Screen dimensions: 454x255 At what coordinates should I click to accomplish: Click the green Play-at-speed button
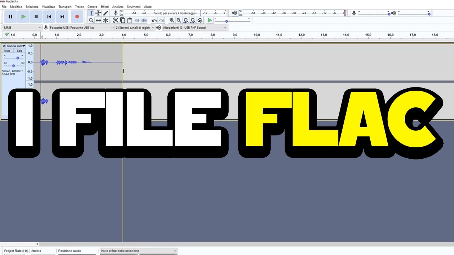tap(210, 21)
